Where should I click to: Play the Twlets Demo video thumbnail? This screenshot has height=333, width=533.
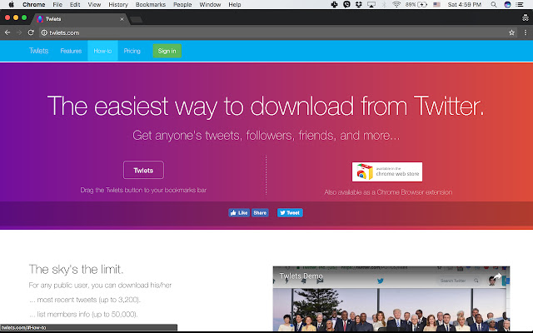pos(391,299)
